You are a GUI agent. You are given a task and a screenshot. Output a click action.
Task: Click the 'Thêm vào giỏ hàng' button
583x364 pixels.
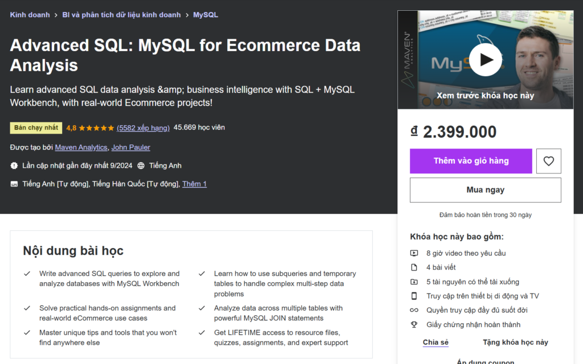pos(471,161)
